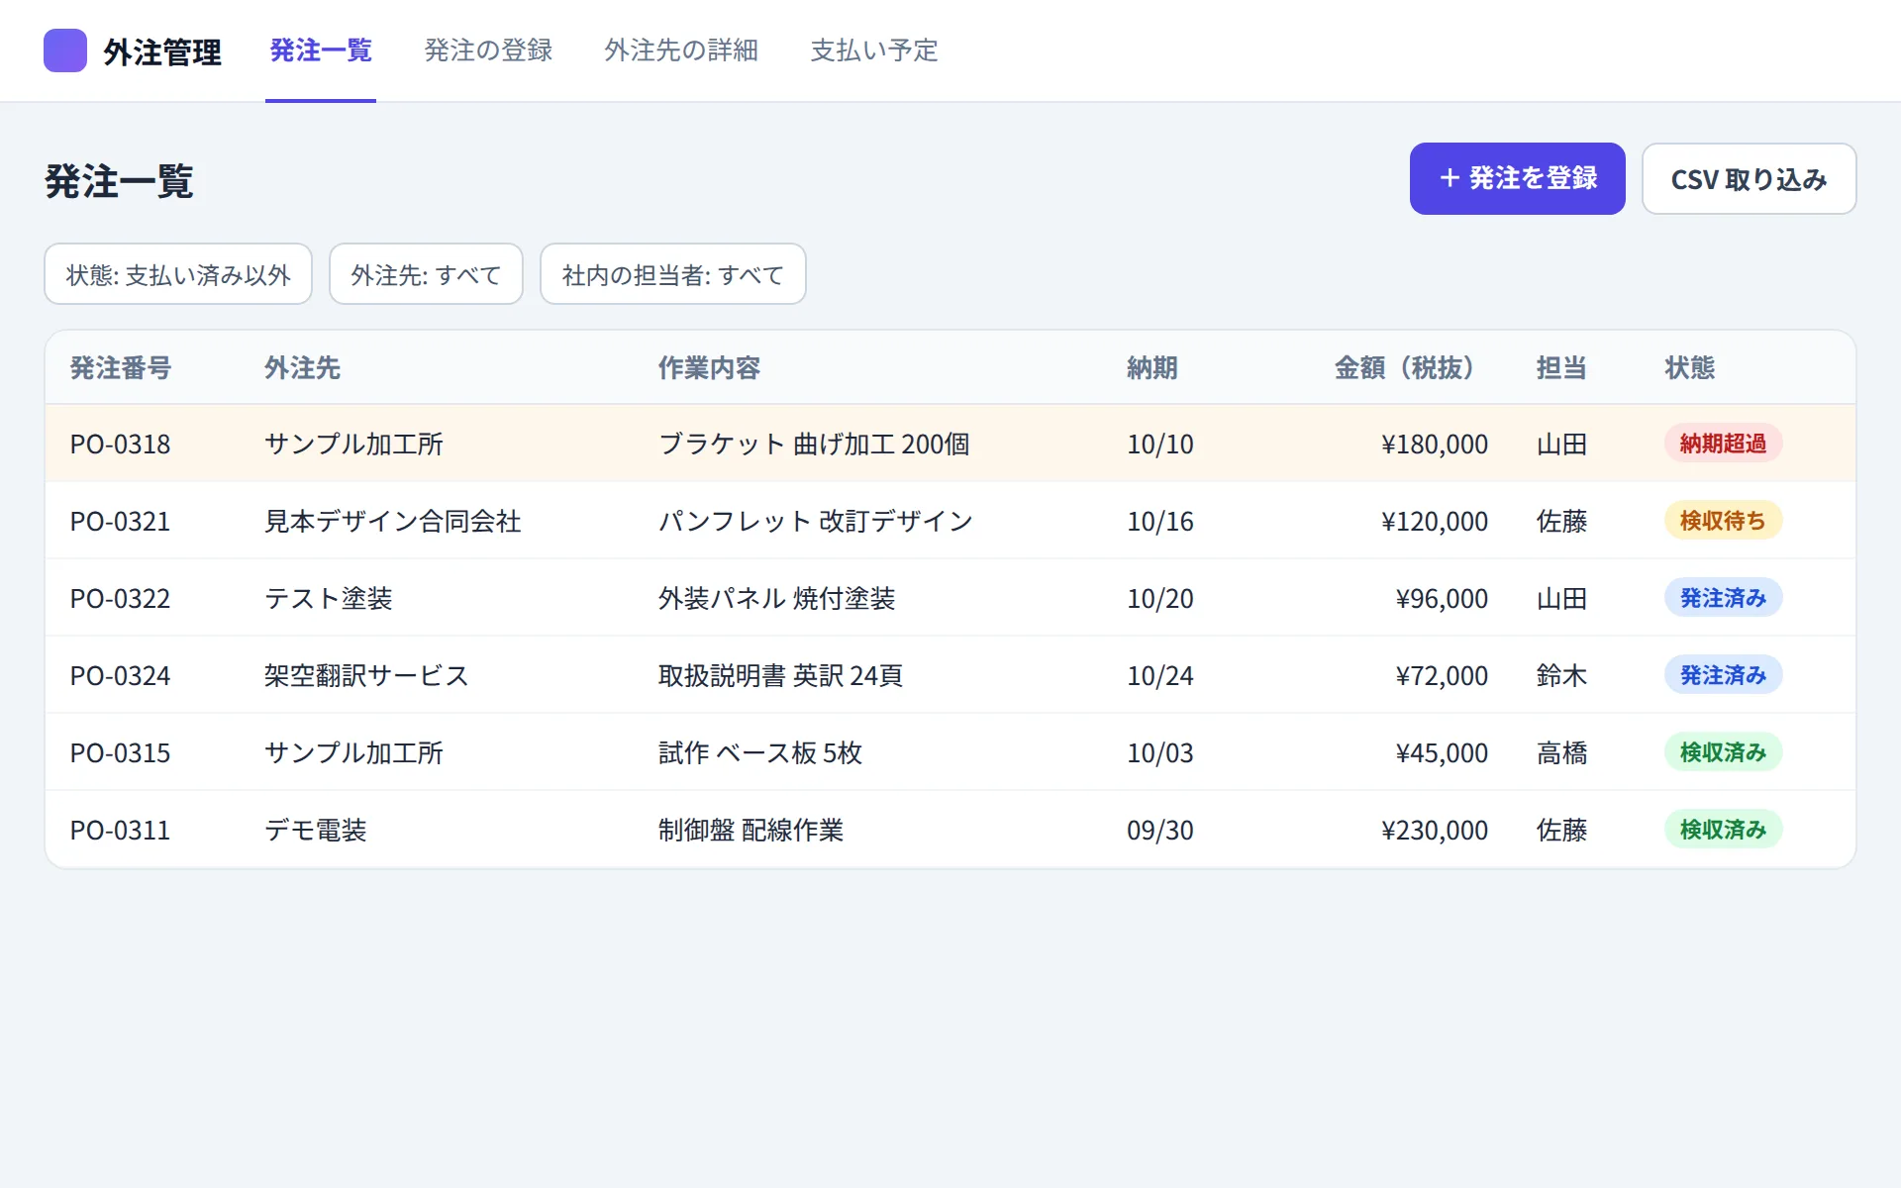Click 制御盤 配線作業 cell
Image resolution: width=1901 pixels, height=1188 pixels.
point(750,830)
